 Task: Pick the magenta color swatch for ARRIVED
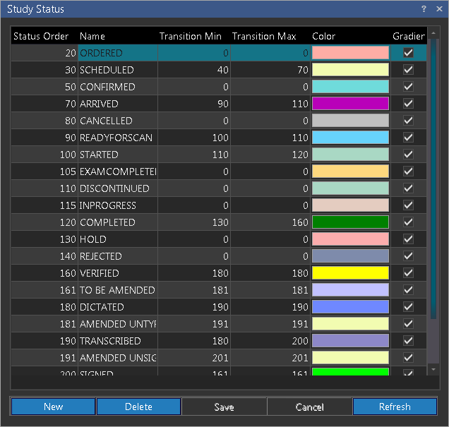click(x=350, y=104)
